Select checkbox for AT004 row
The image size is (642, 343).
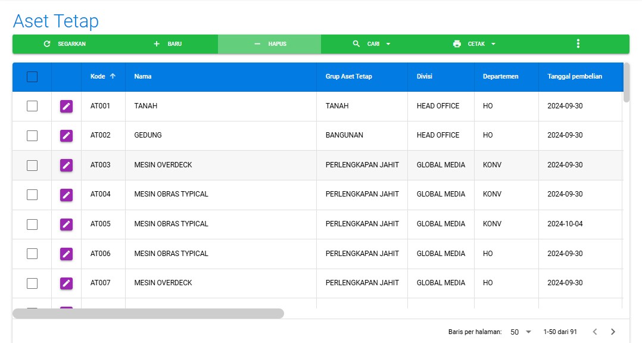point(32,194)
